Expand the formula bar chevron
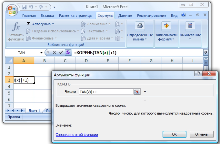Viewport: 220px width, 144px height. (x=205, y=52)
